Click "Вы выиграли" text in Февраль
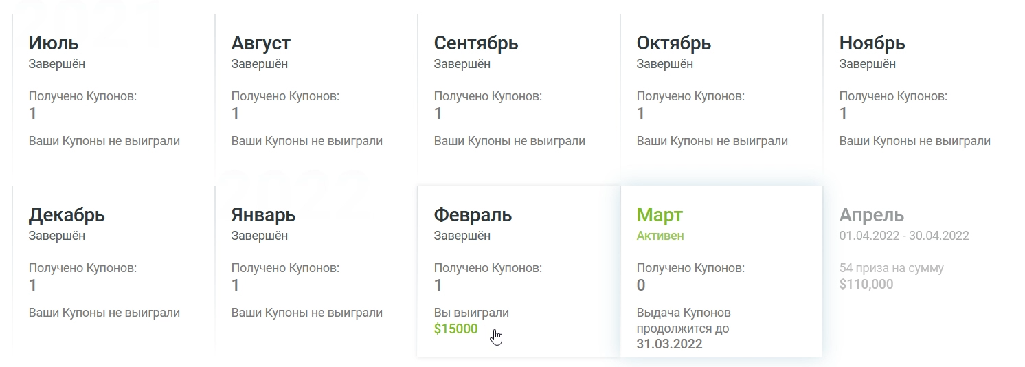This screenshot has height=367, width=1025. tap(471, 313)
